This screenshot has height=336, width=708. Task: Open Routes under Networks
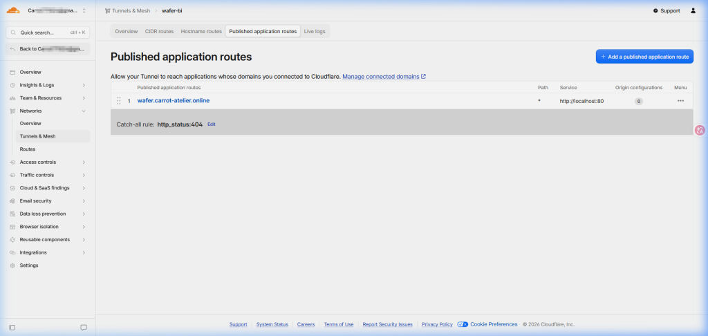pyautogui.click(x=28, y=149)
